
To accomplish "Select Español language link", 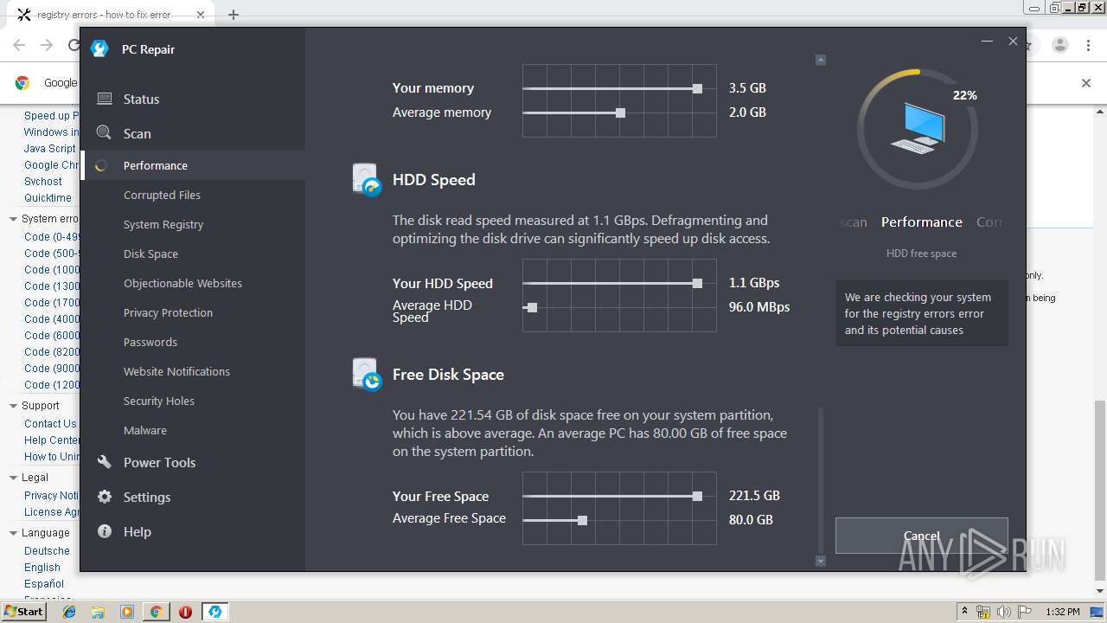I will pyautogui.click(x=44, y=584).
